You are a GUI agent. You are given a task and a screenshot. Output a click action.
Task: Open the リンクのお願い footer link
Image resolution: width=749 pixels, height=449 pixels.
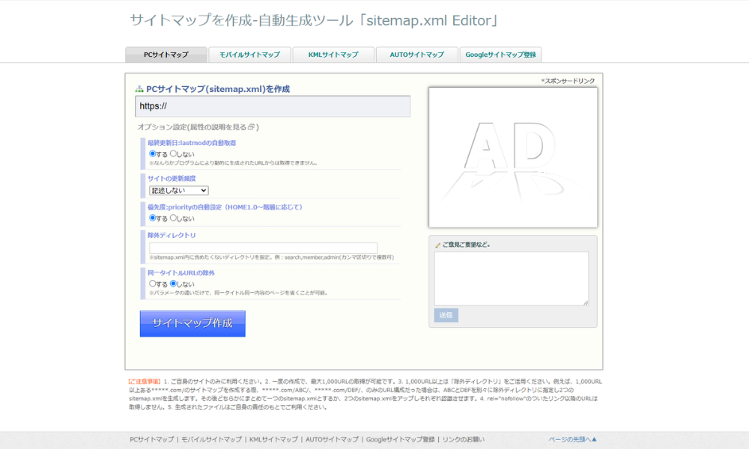pyautogui.click(x=464, y=439)
